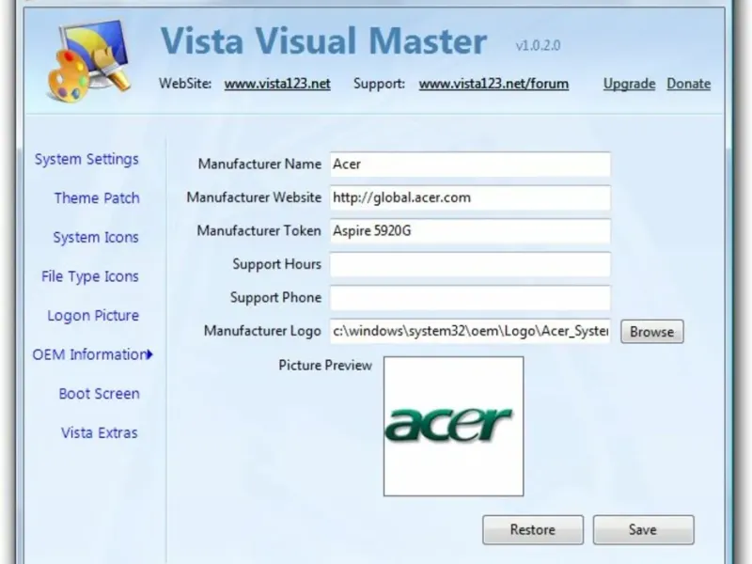Open the www.vista123.net website link
Viewport: 752px width, 564px height.
click(277, 84)
